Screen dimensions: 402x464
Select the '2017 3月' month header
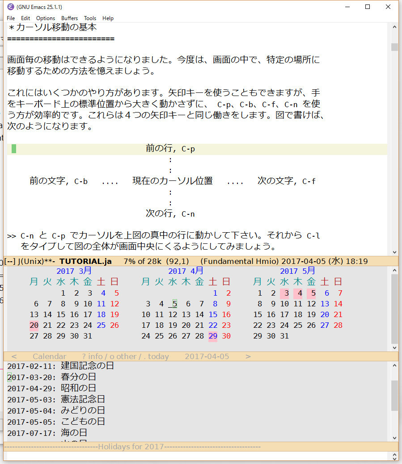74,271
